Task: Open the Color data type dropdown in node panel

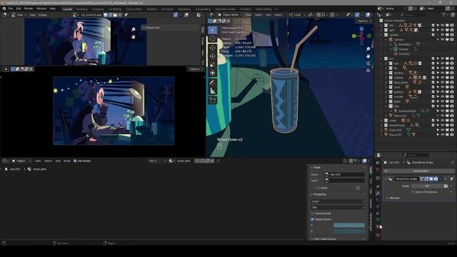Action: (338, 201)
